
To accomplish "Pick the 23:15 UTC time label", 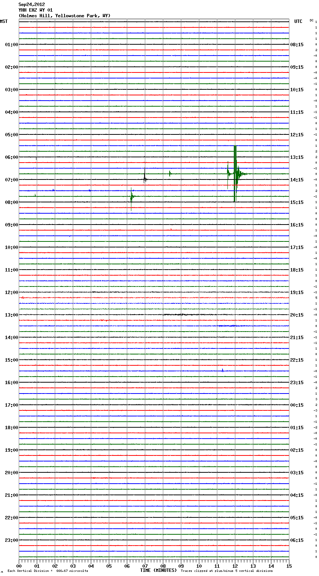I will click(x=297, y=383).
